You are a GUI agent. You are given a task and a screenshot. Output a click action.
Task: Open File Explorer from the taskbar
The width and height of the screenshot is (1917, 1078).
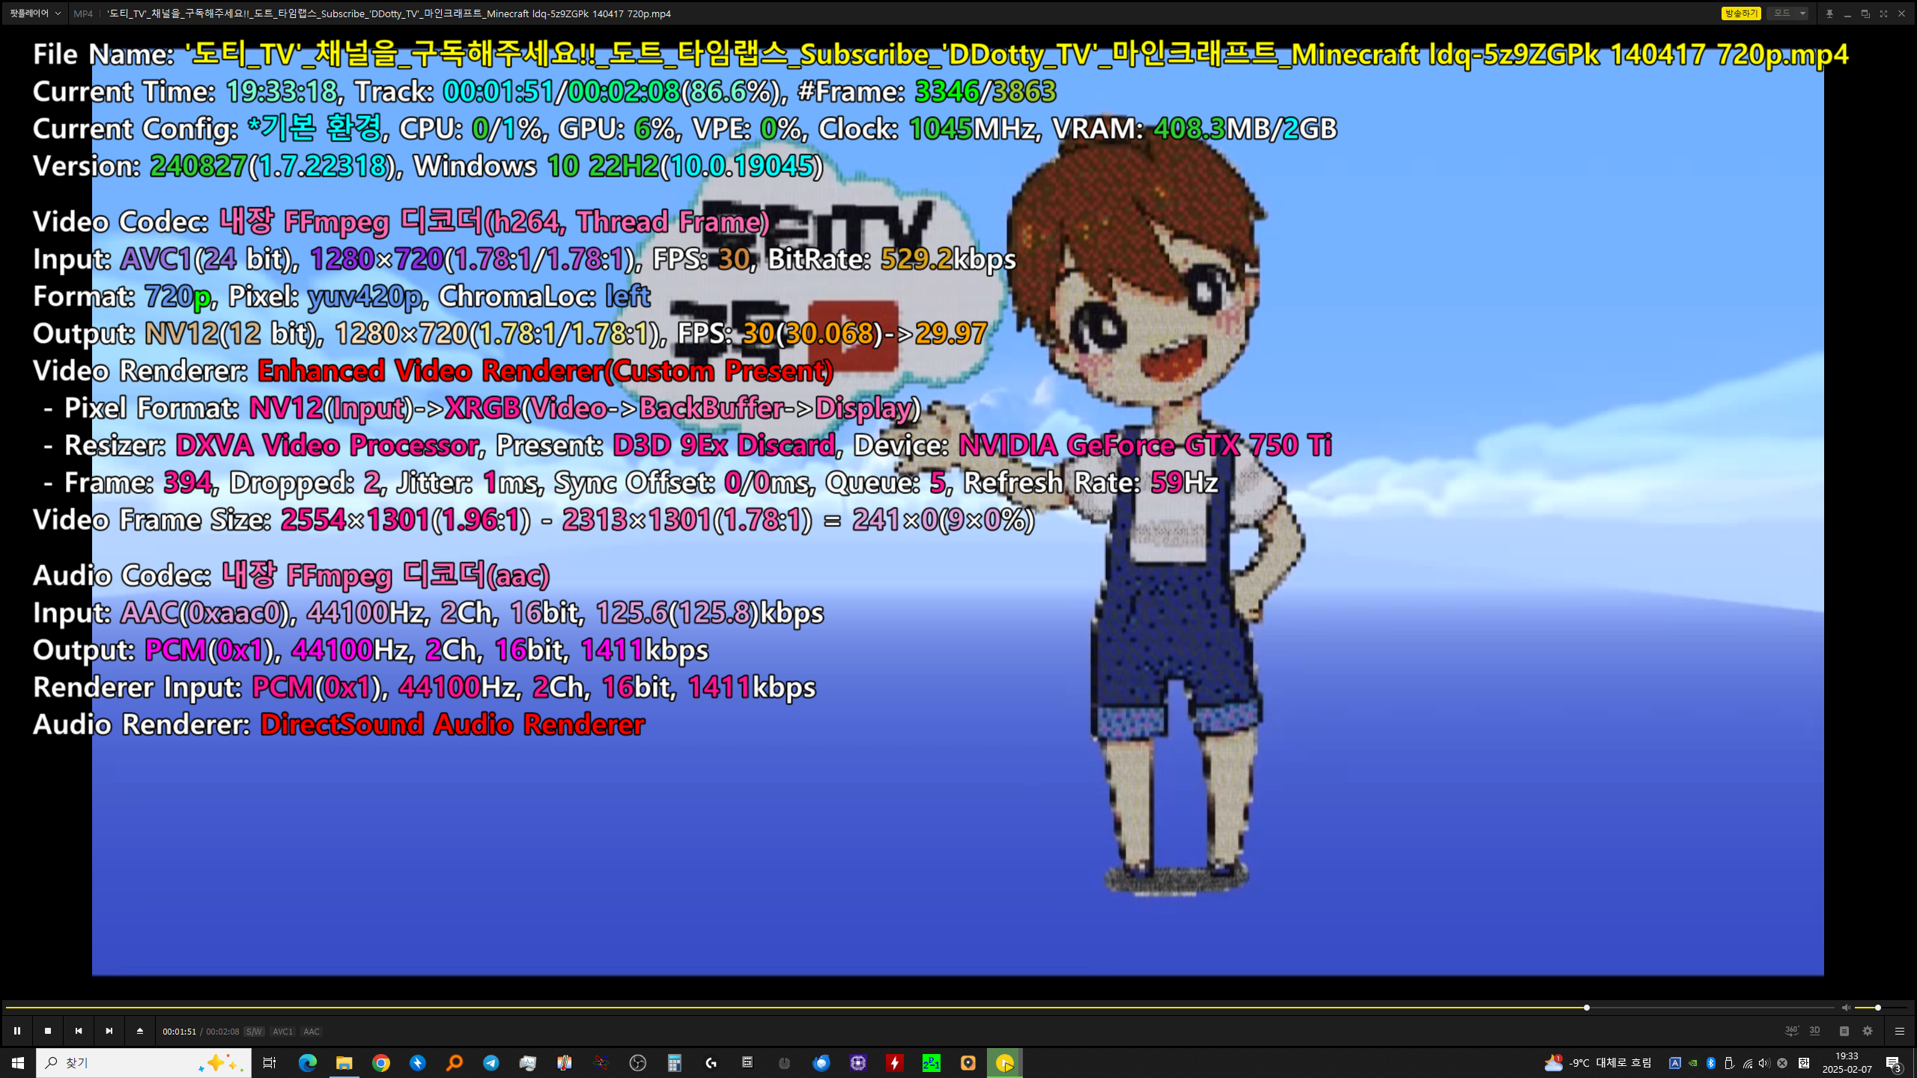click(344, 1063)
